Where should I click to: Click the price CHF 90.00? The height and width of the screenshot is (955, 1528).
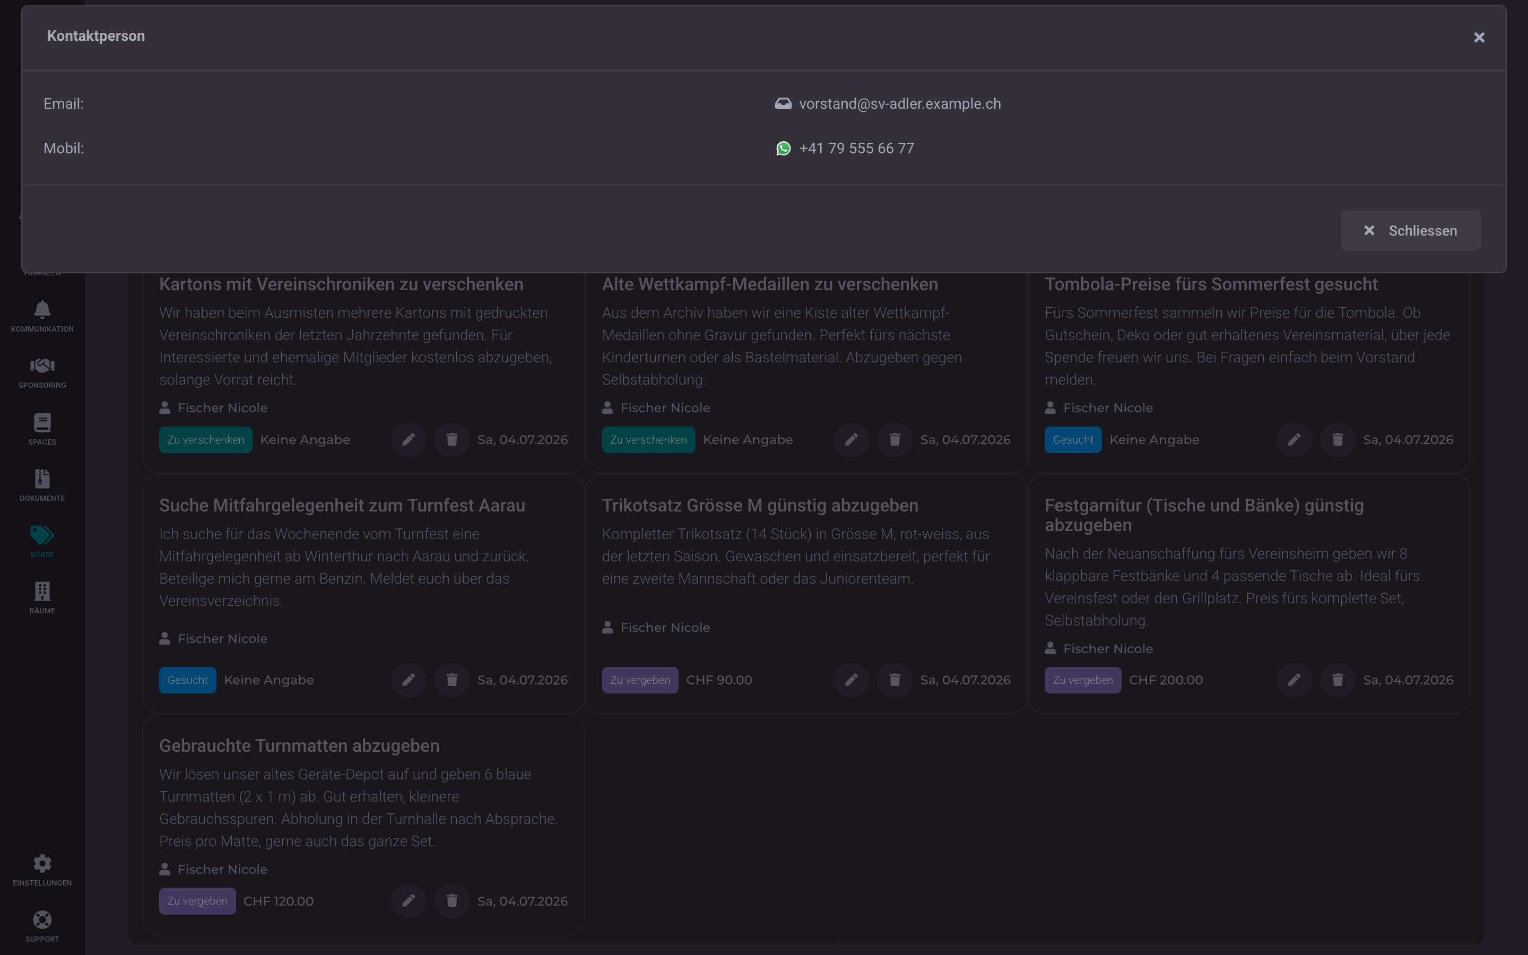(x=718, y=680)
